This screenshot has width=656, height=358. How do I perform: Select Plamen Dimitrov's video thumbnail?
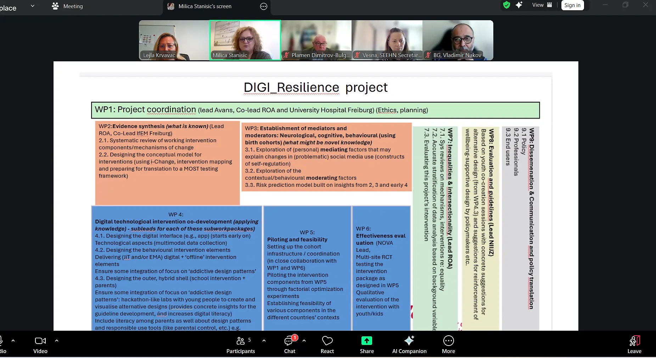[316, 40]
